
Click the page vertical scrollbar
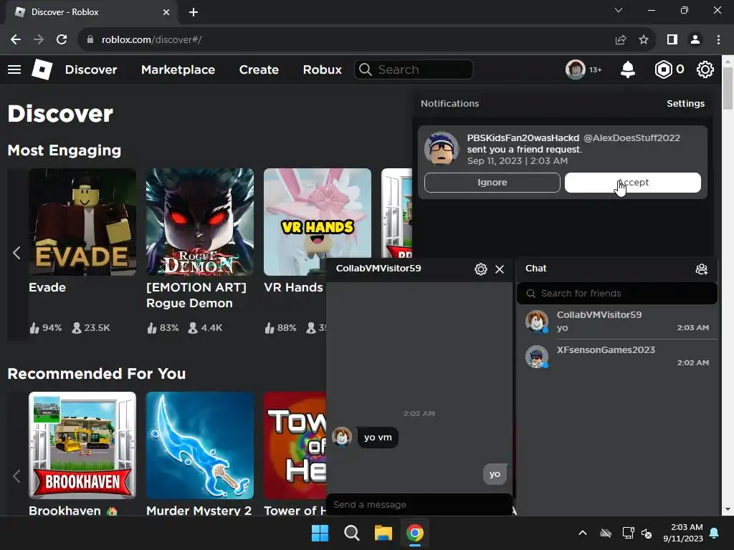point(728,89)
